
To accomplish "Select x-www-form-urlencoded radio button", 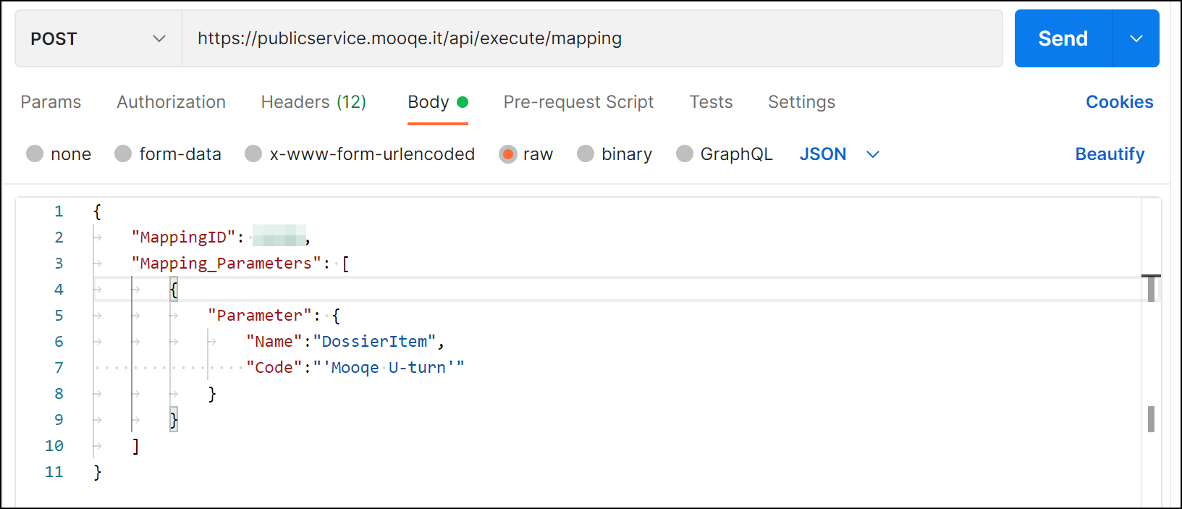I will tap(253, 153).
